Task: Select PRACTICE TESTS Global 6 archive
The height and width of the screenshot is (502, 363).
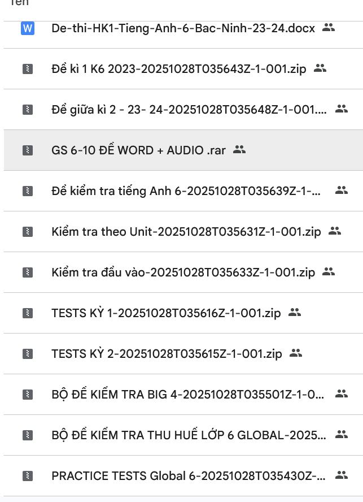Action: (189, 476)
